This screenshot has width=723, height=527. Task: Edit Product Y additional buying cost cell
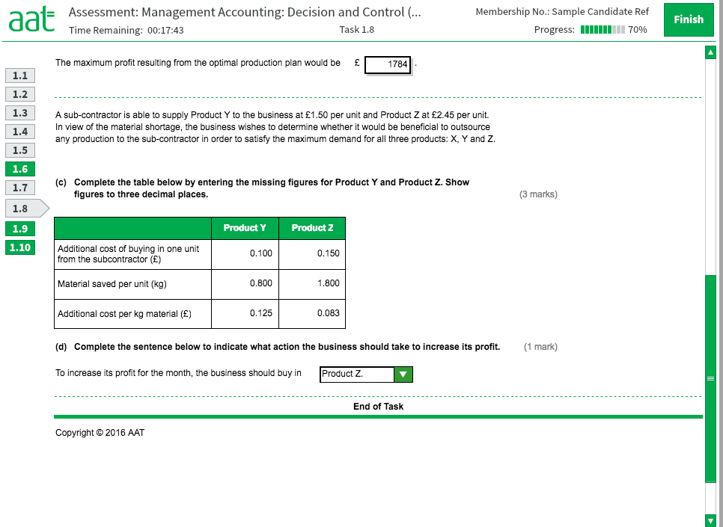245,254
